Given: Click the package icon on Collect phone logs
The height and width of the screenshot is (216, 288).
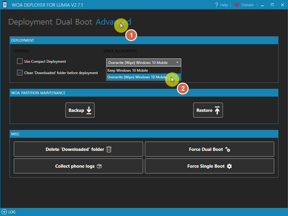Looking at the screenshot, I should [x=99, y=166].
